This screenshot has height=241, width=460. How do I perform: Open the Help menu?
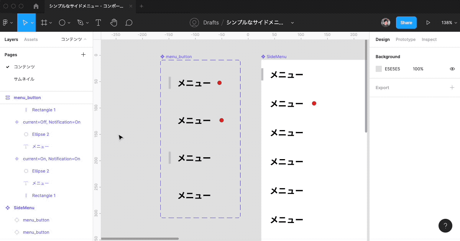pyautogui.click(x=445, y=226)
